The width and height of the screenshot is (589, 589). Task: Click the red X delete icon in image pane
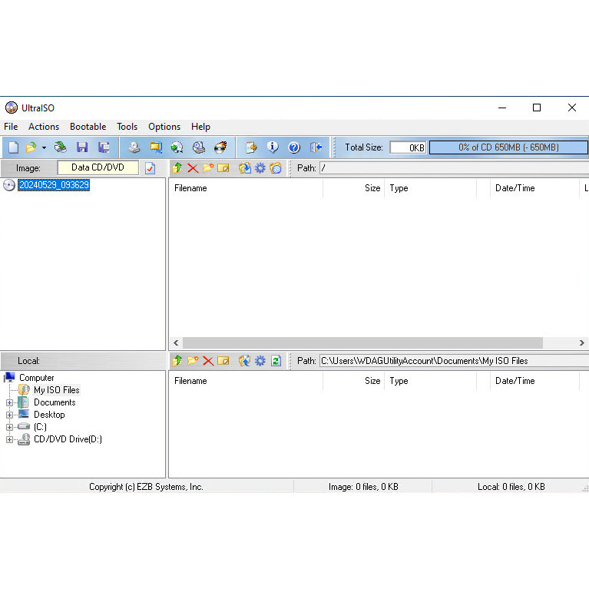tap(193, 168)
